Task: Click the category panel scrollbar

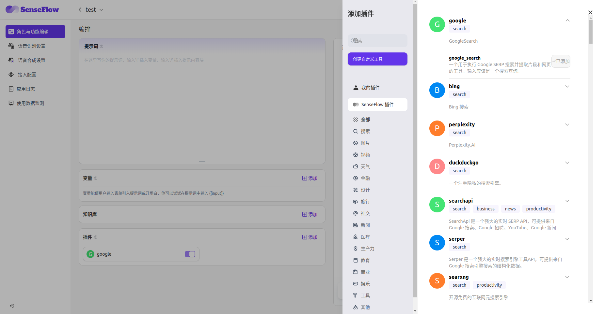Action: 415,150
